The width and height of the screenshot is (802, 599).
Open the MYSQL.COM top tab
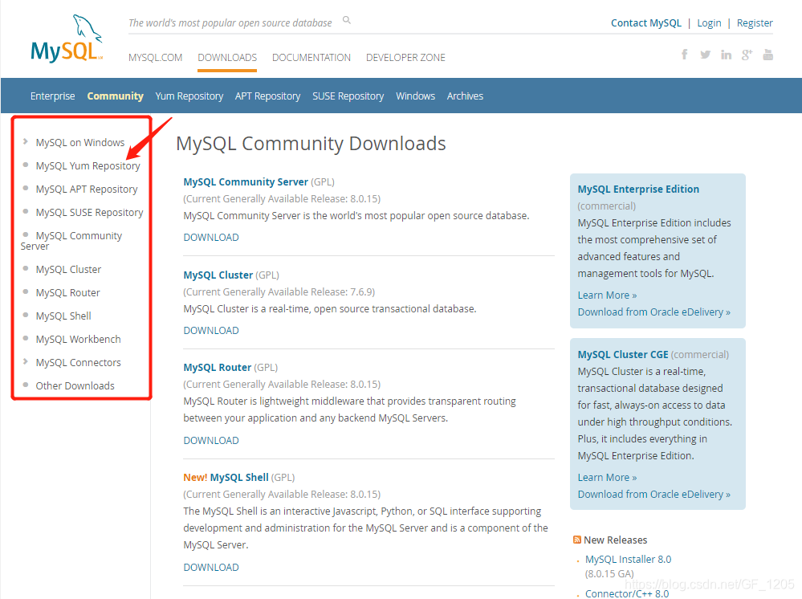(x=155, y=57)
